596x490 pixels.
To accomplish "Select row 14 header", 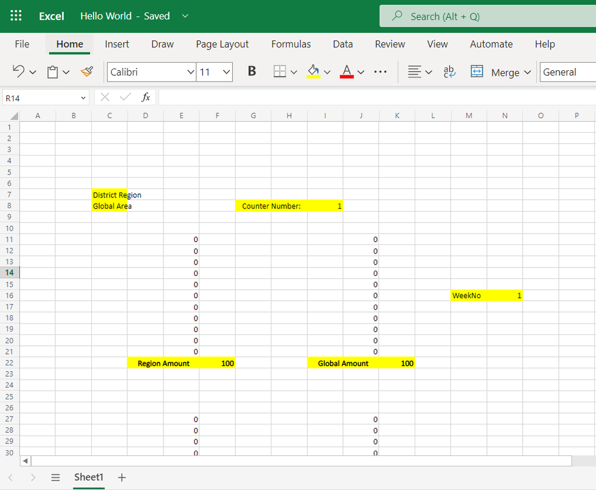I will point(10,273).
